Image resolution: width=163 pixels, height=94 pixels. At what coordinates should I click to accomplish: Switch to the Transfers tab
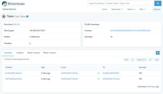pyautogui.click(x=8, y=53)
